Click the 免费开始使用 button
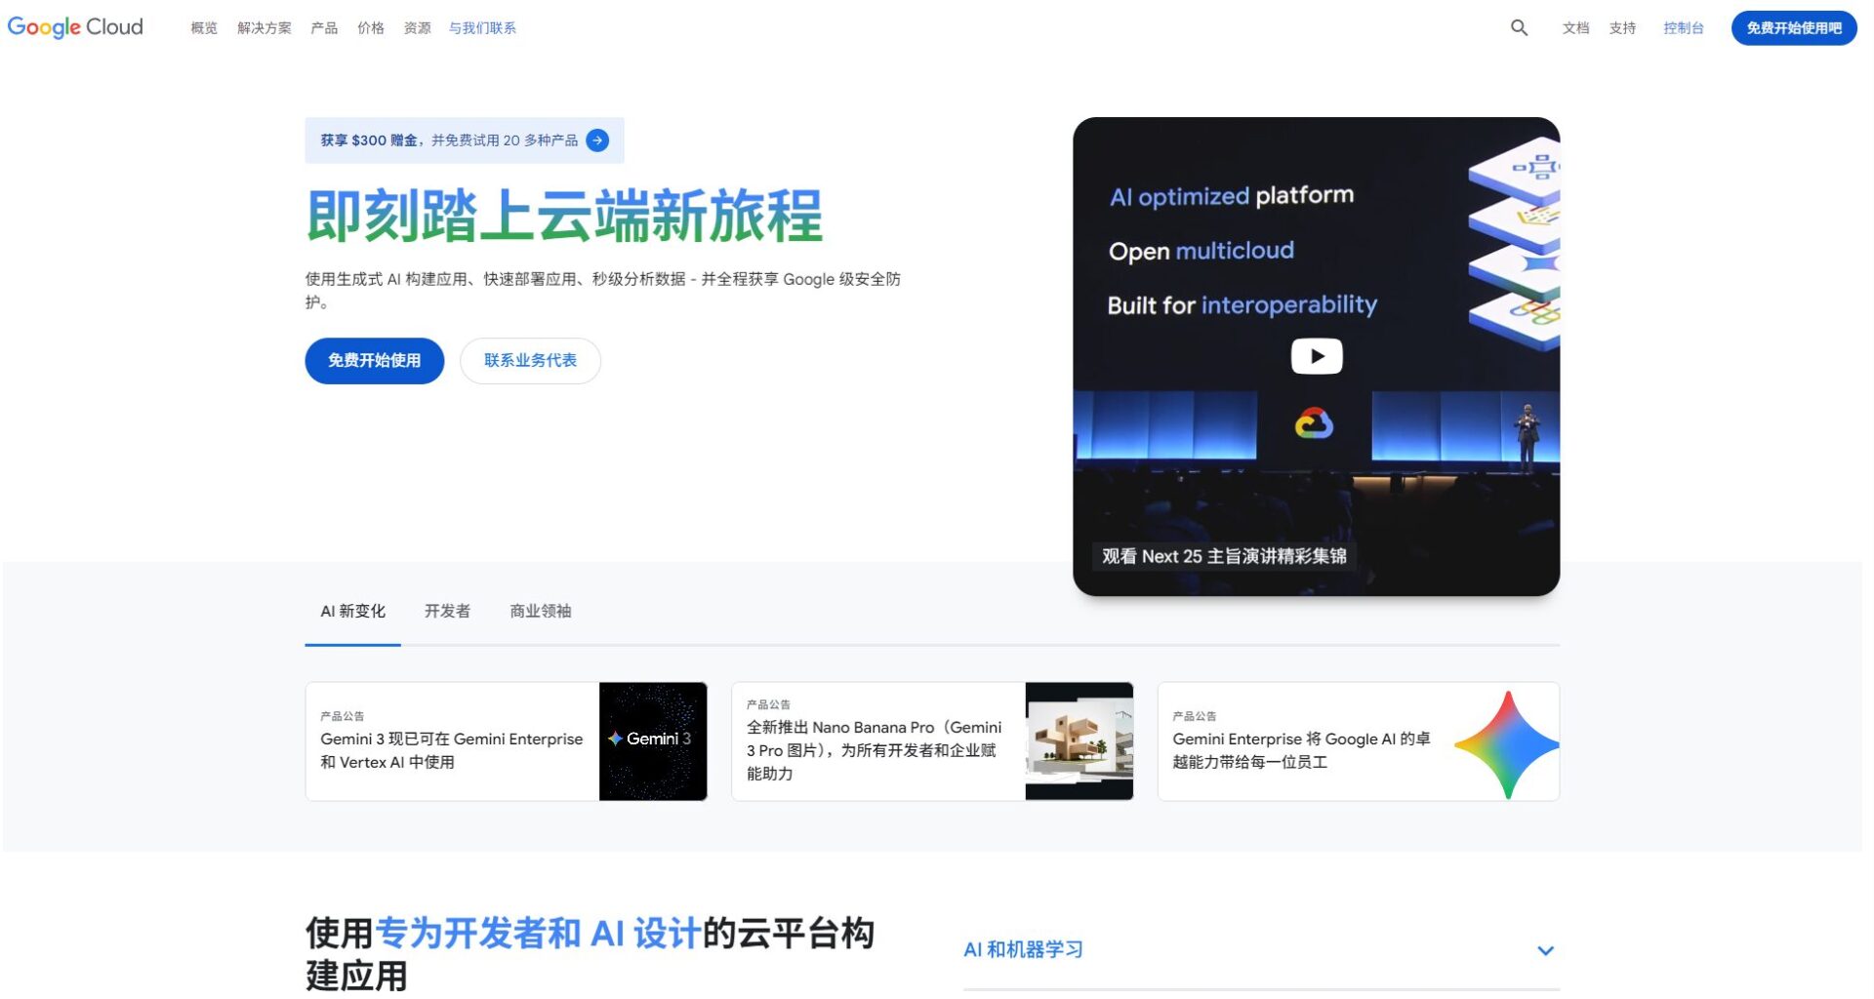The image size is (1874, 999). tap(375, 360)
